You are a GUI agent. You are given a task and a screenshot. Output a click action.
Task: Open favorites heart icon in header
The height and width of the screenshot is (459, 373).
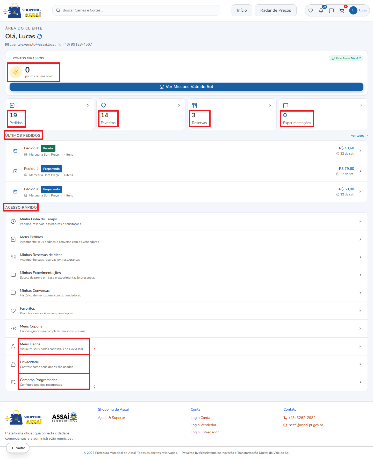[x=311, y=10]
